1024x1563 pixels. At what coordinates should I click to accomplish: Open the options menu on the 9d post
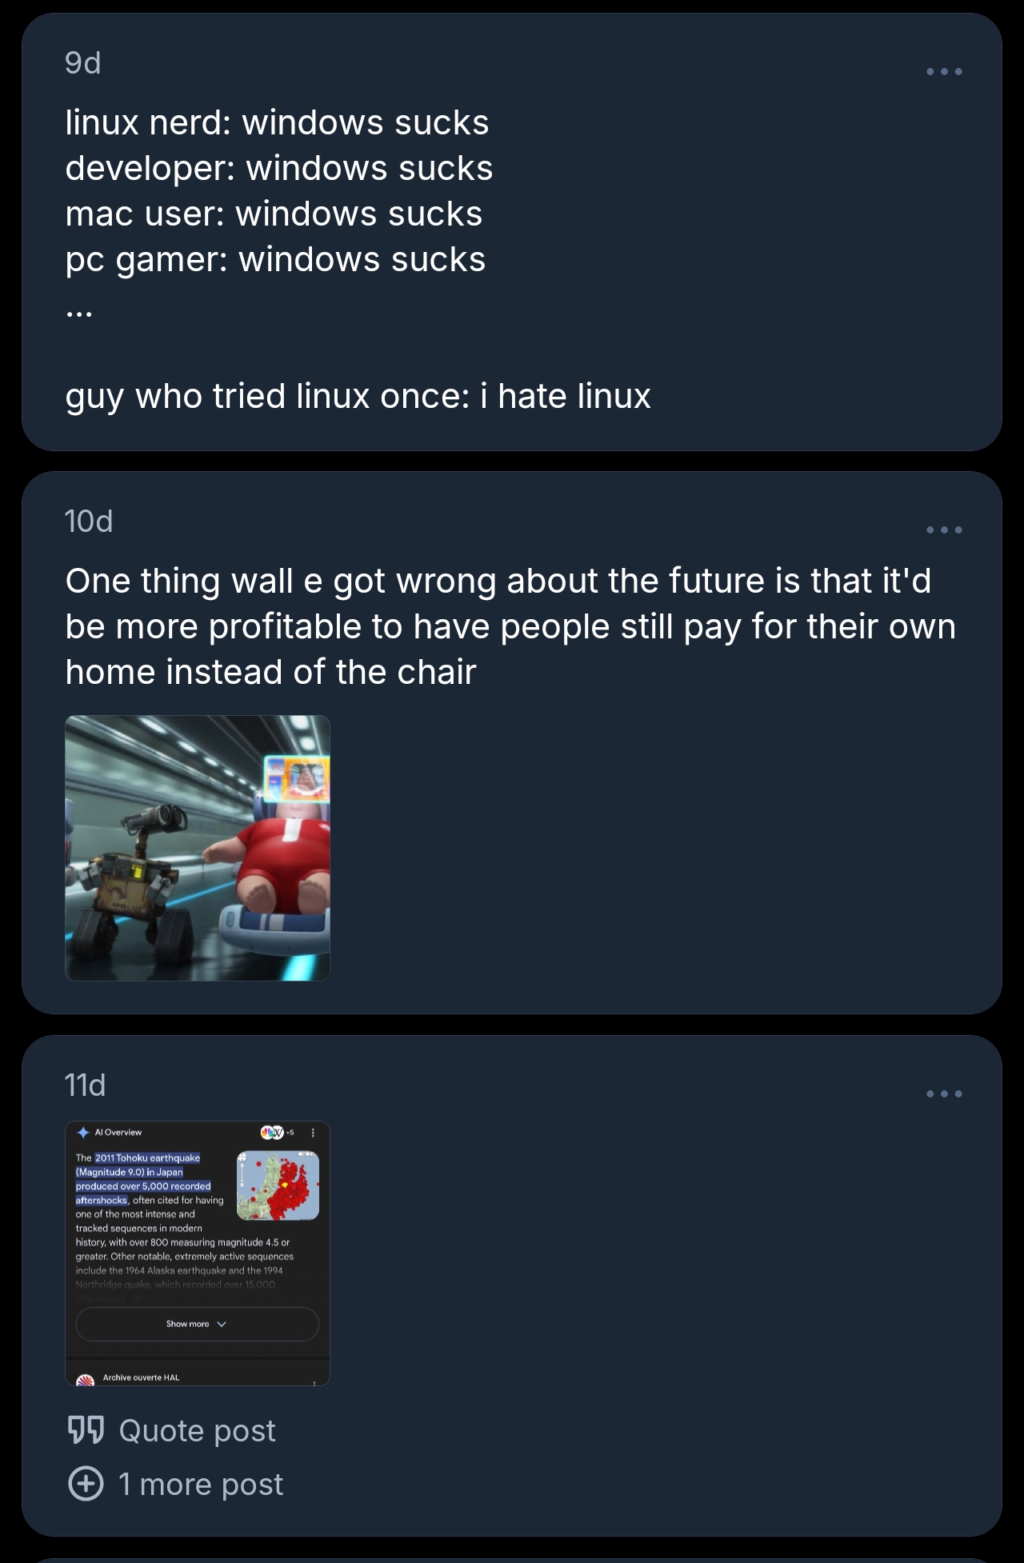click(x=944, y=72)
